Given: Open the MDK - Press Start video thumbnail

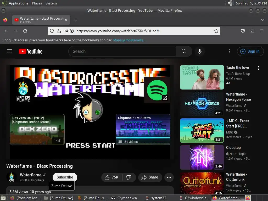Looking at the screenshot, I should point(202,130).
